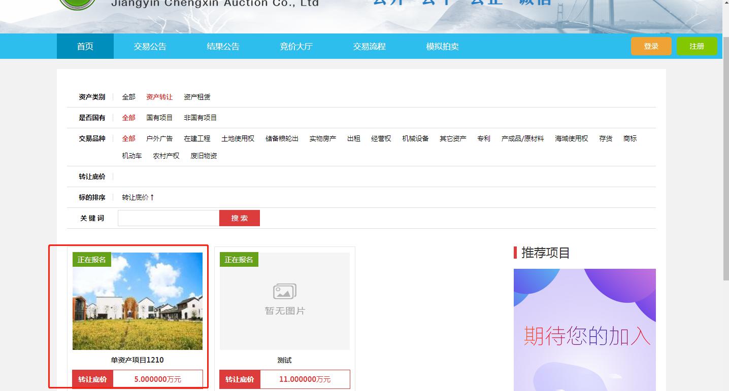
Task: Open the 交易流程 page
Action: (x=370, y=46)
